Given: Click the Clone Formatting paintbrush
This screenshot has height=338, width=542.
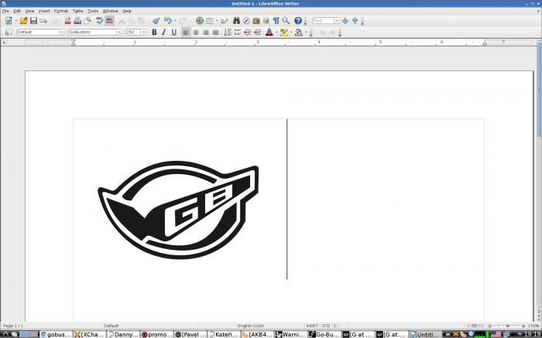Looking at the screenshot, I should (156, 21).
